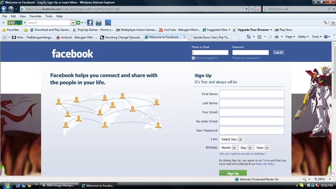This screenshot has width=336, height=189.
Task: Open the Quick Tabs grid icon
Action: coord(5,37)
